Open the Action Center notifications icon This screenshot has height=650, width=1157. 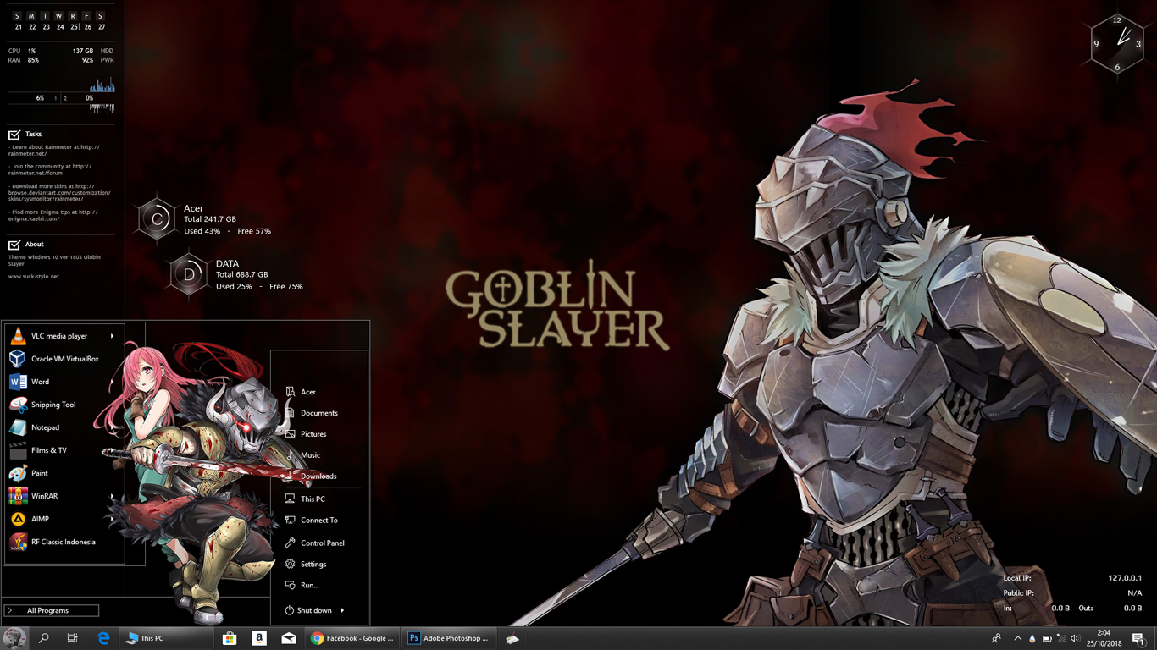tap(1138, 638)
